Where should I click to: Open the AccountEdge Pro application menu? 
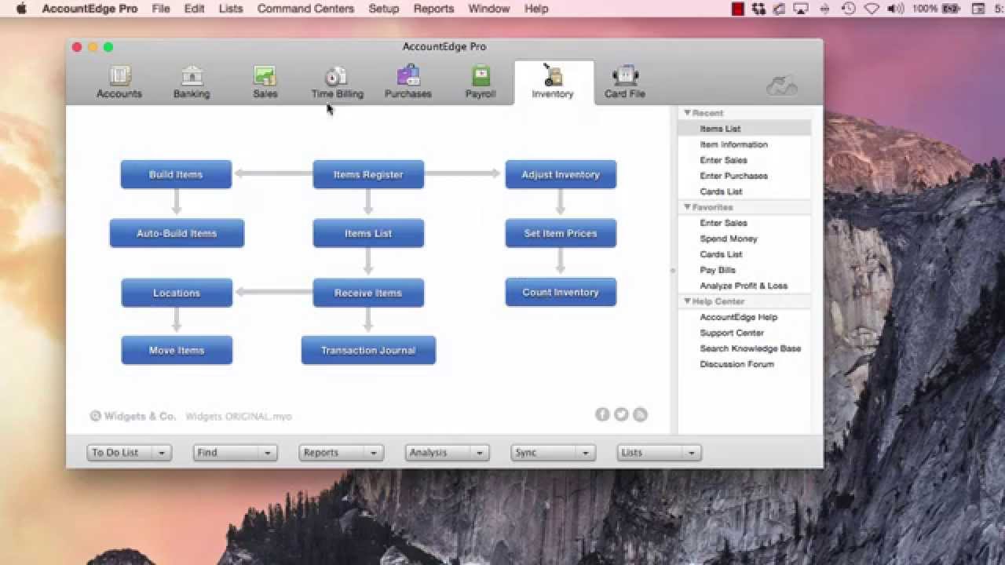(x=90, y=9)
